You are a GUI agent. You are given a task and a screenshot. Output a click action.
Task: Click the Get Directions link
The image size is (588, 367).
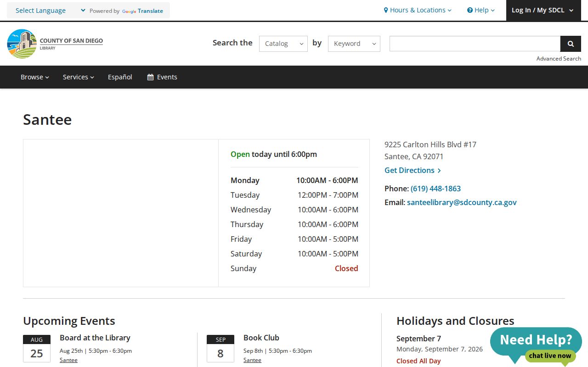[x=413, y=170]
